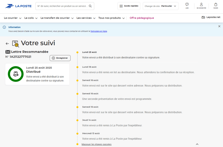Open the Laposte.net link
This screenshot has height=147, width=223.
211,17
